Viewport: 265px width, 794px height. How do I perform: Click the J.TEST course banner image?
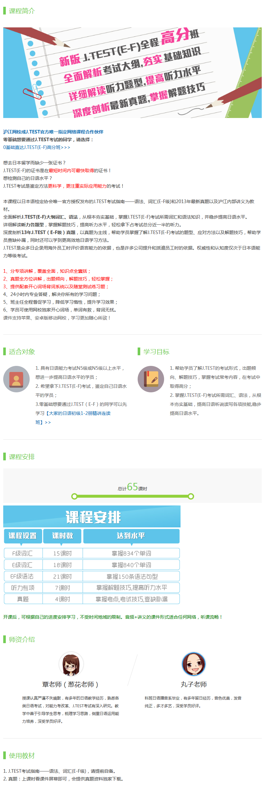[x=132, y=73]
